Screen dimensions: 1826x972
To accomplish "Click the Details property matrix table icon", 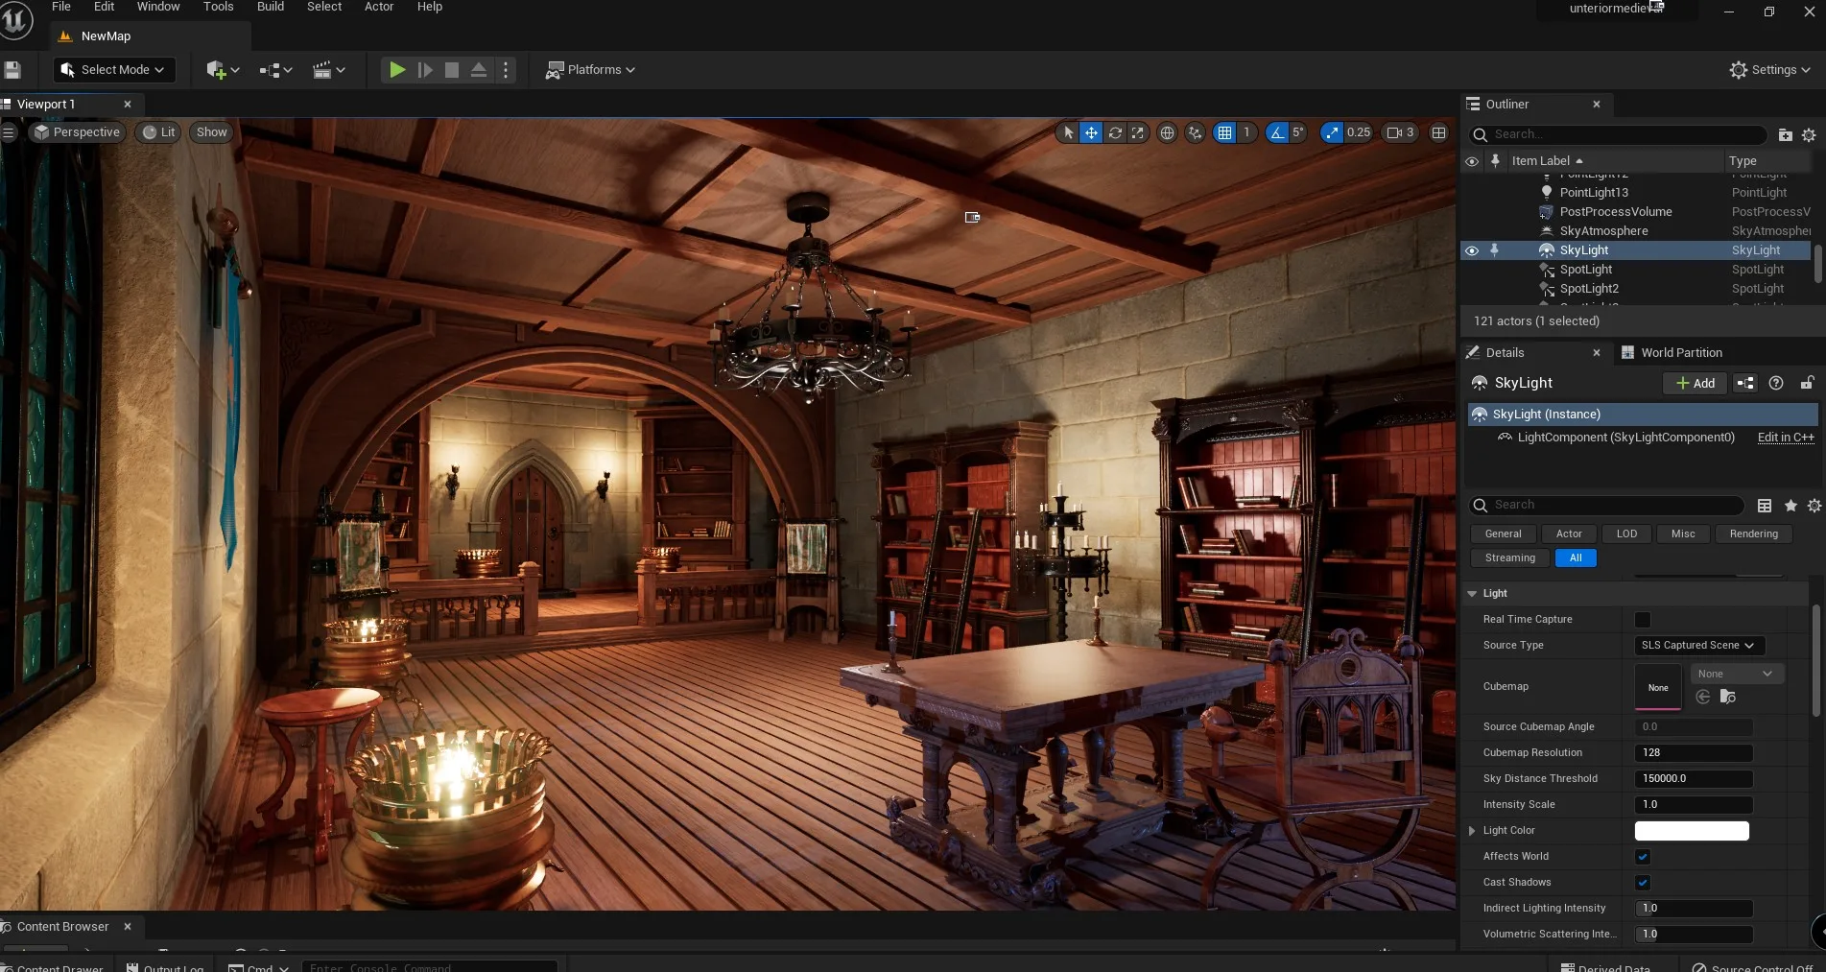I will (x=1764, y=506).
